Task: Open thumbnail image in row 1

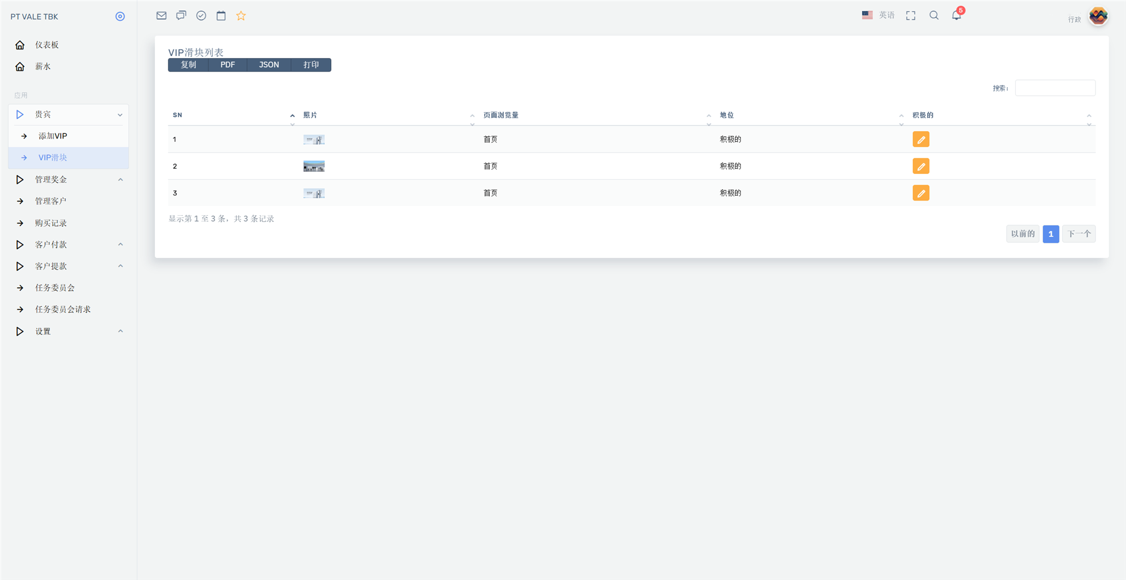Action: (x=314, y=140)
